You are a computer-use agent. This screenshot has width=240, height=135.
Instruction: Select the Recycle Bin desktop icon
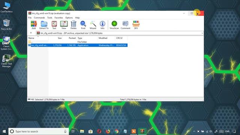[x=6, y=25]
